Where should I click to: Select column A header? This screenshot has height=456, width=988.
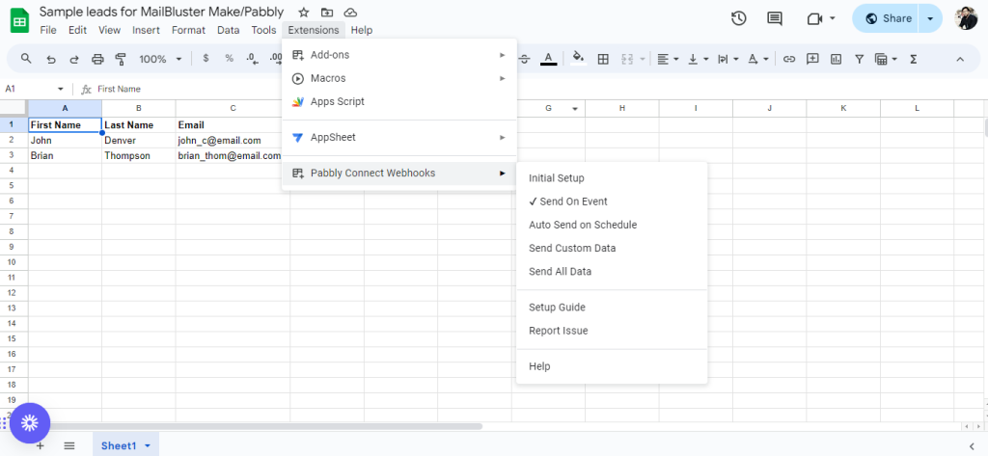click(65, 108)
